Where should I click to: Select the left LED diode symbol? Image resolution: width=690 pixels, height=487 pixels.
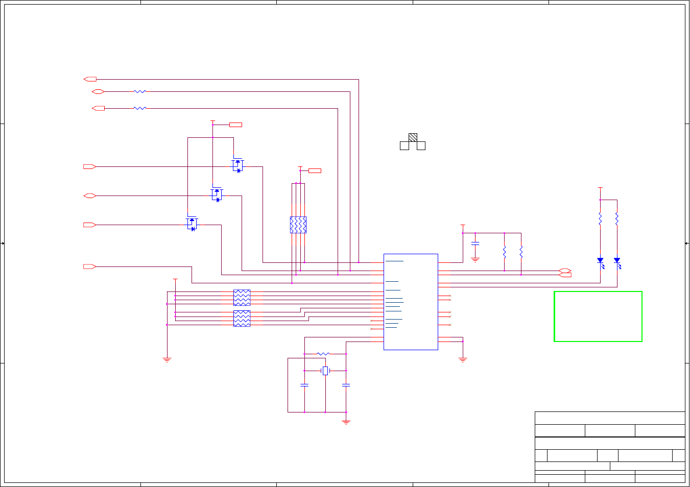tap(601, 262)
